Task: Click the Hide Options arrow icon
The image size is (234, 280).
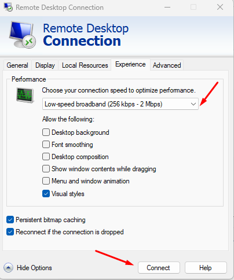Action: coord(8,268)
